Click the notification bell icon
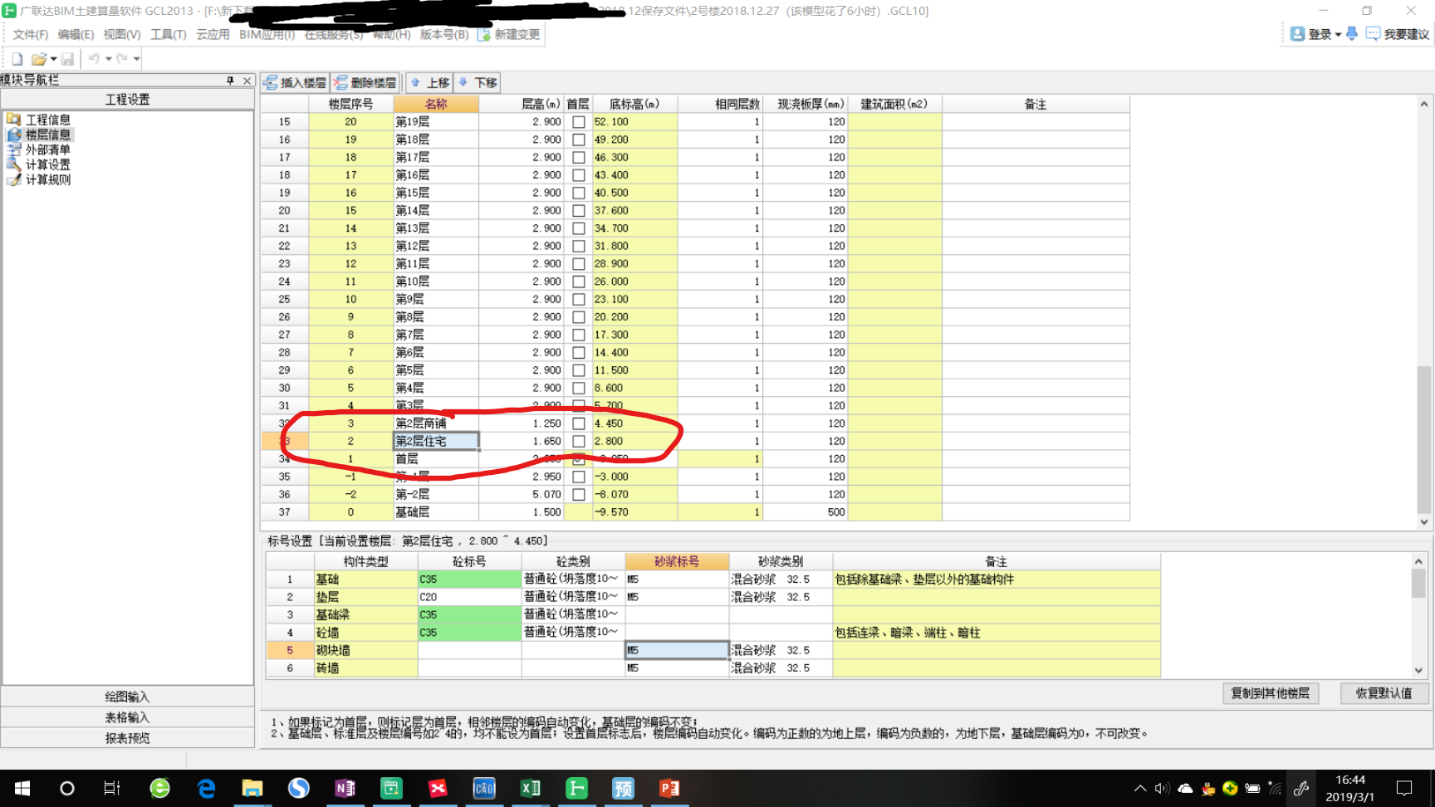1435x807 pixels. point(1352,34)
